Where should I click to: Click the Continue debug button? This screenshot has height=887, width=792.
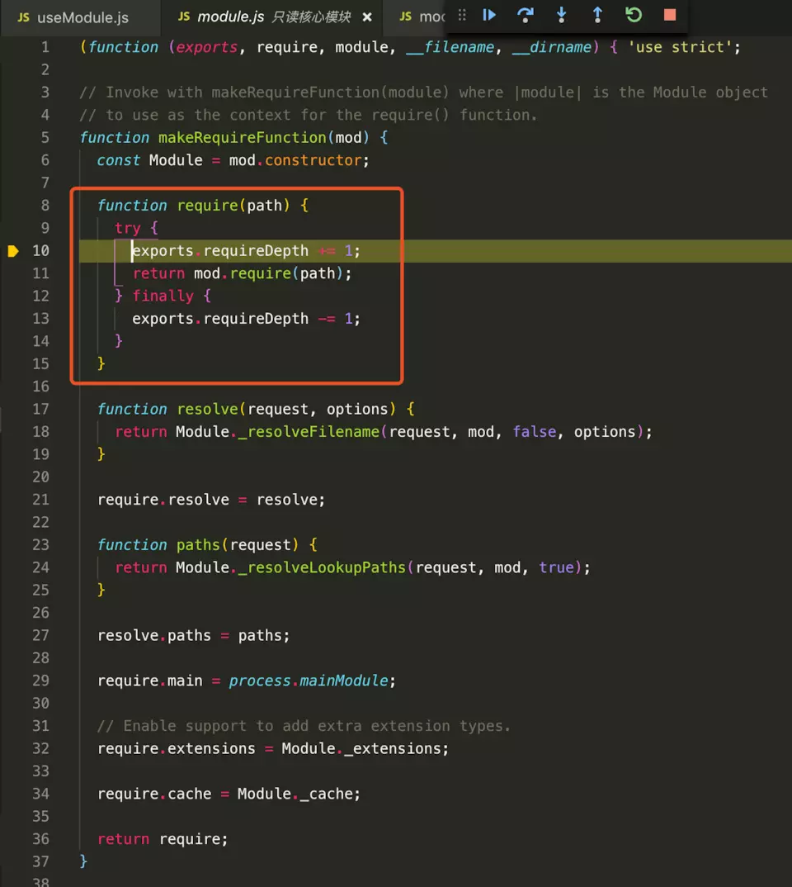489,15
